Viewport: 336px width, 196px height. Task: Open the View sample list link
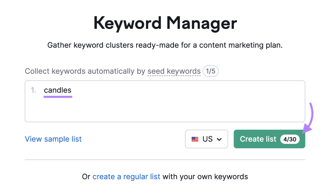[53, 139]
